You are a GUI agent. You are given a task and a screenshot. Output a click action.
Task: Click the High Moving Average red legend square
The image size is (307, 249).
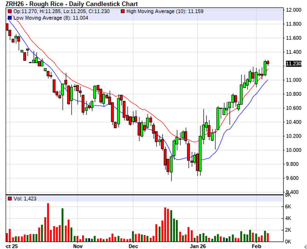(x=123, y=11)
